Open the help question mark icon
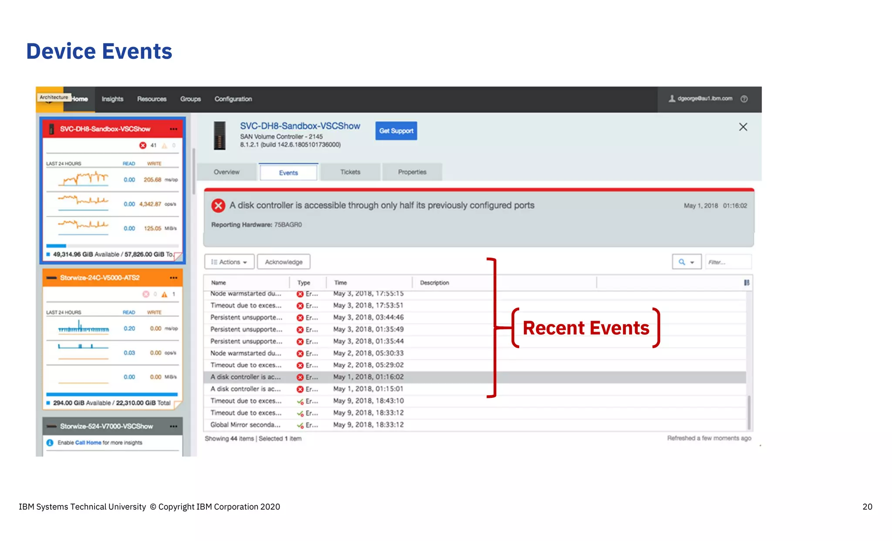Screen dimensions: 892x541 744,99
